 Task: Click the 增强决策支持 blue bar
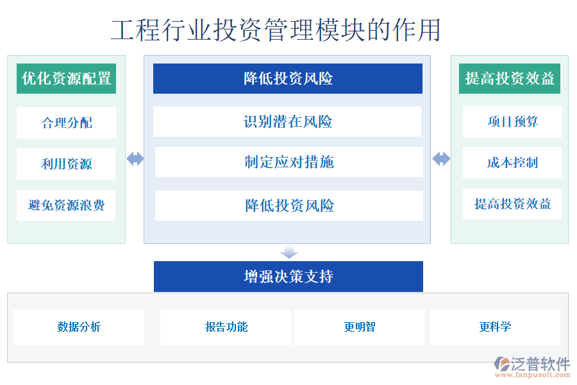288,277
